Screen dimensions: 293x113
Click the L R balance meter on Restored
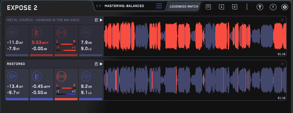point(66,86)
